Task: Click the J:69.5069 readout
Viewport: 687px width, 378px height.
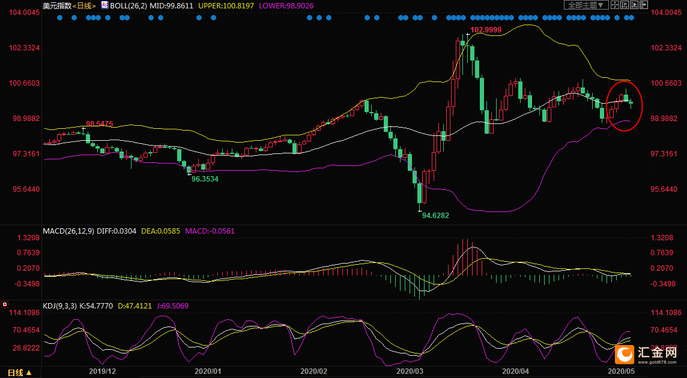Action: coord(172,306)
